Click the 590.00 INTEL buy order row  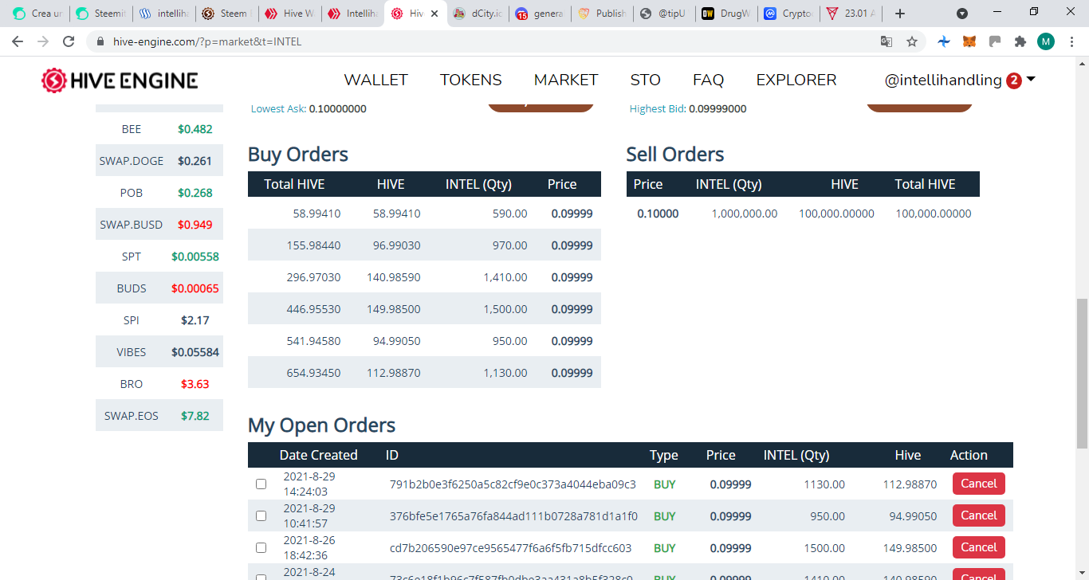[x=424, y=214]
